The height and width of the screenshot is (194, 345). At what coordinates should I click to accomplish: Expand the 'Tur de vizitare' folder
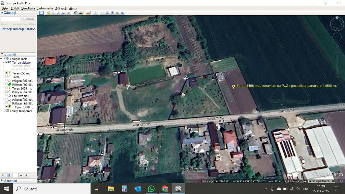click(3, 62)
